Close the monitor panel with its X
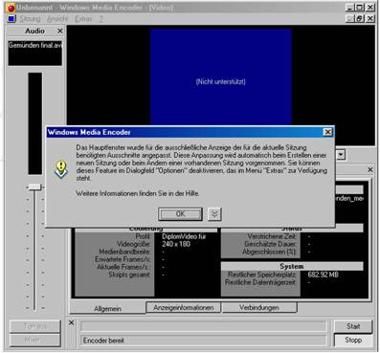The width and height of the screenshot is (380, 353). 370,169
